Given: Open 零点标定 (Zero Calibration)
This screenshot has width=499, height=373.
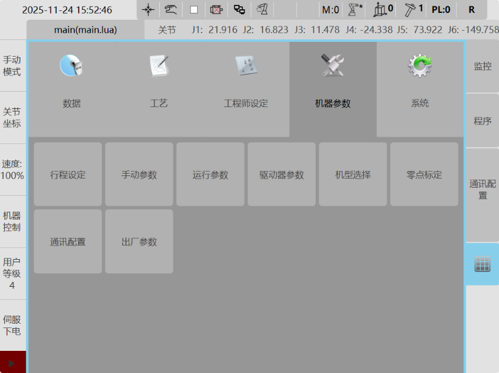Looking at the screenshot, I should (423, 174).
